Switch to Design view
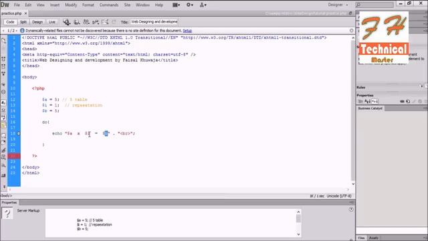The height and width of the screenshot is (241, 428). pyautogui.click(x=37, y=22)
